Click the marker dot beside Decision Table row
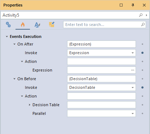This screenshot has width=150, height=134. point(142,105)
